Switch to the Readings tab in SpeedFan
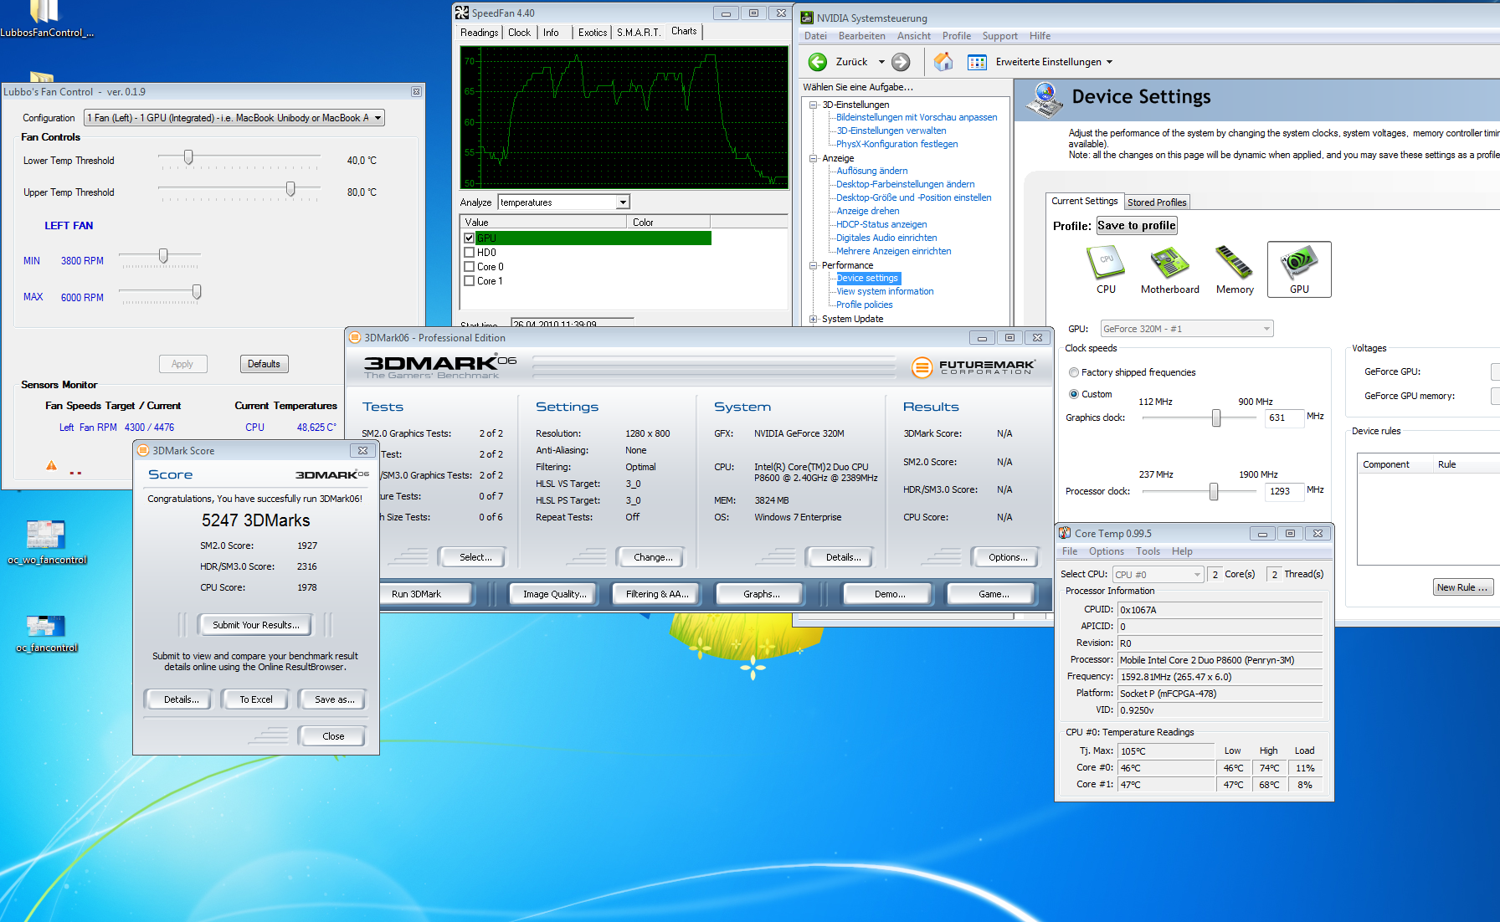 (x=479, y=33)
